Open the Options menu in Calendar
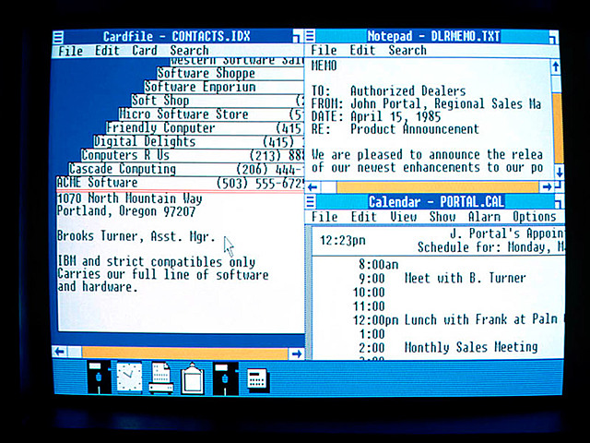This screenshot has height=443, width=590. (x=535, y=217)
